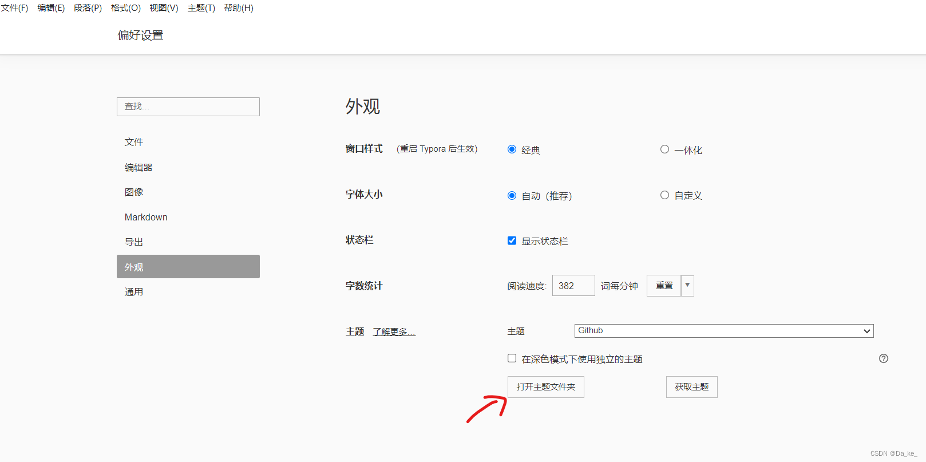This screenshot has height=462, width=926.
Task: Go to the 图像 preferences section
Action: pyautogui.click(x=188, y=192)
